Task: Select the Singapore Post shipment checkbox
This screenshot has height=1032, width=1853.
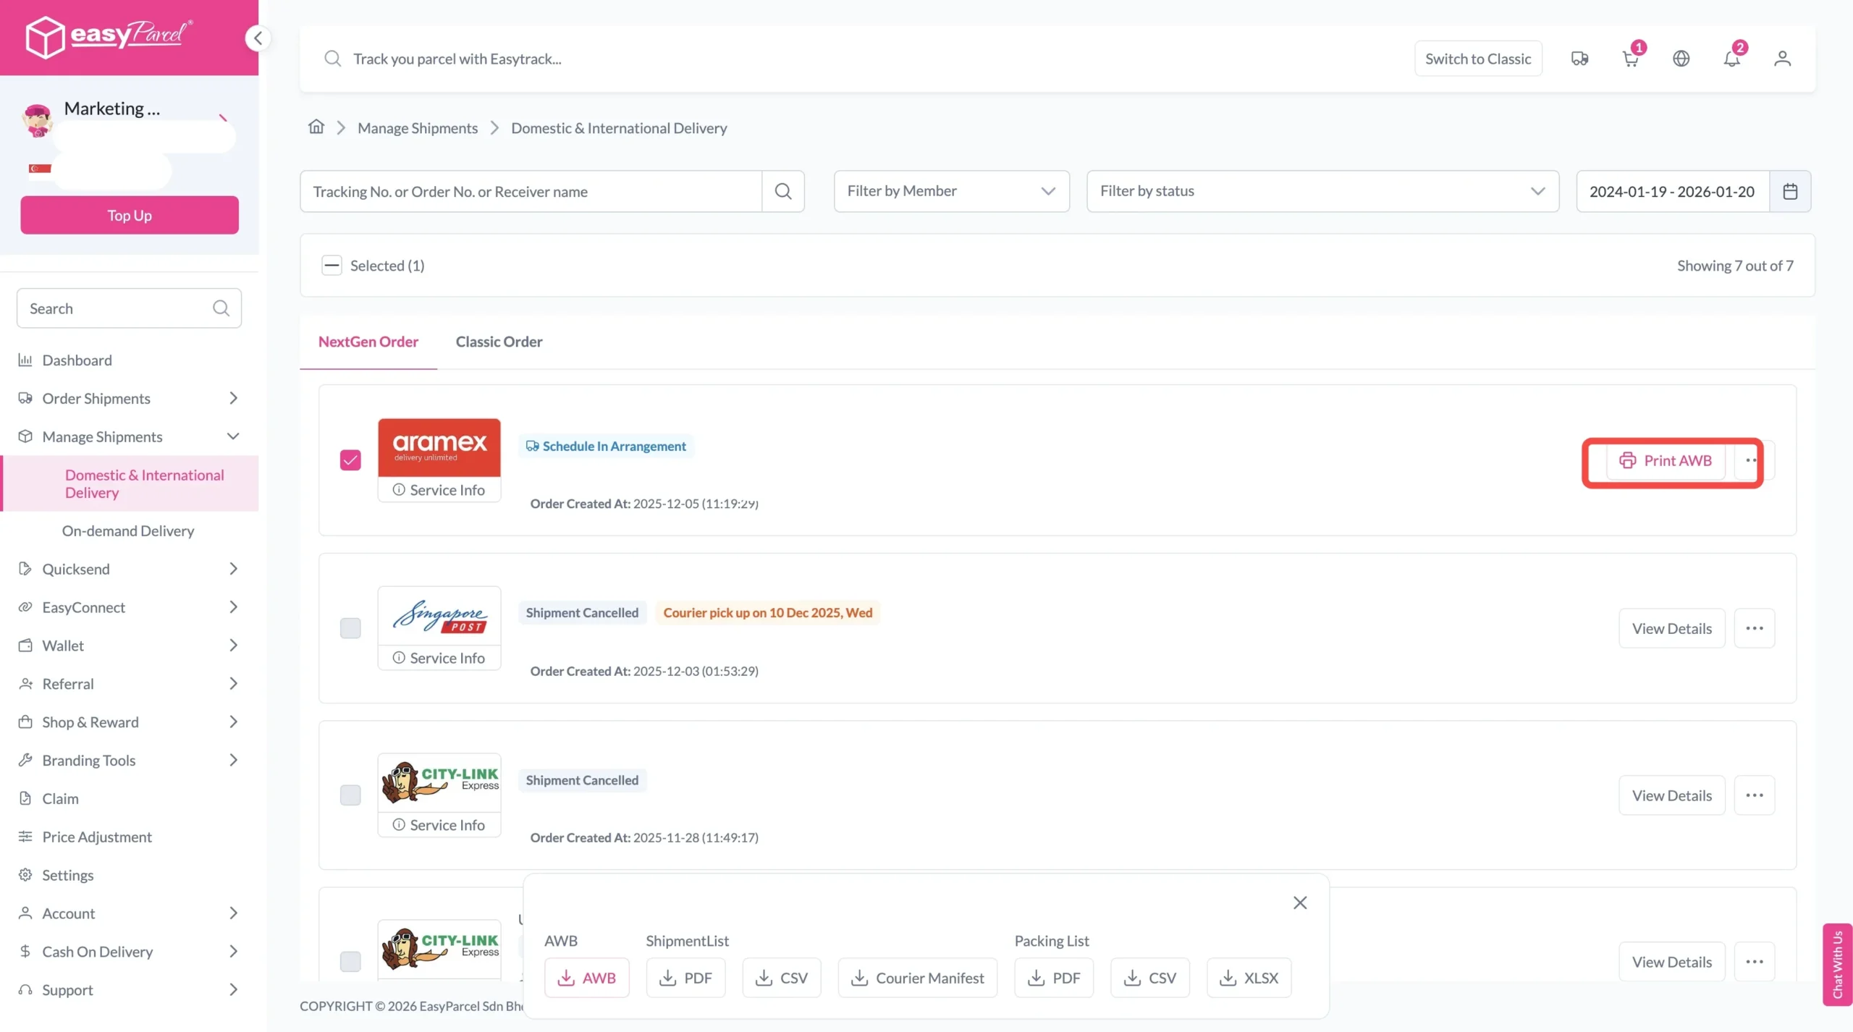Action: coord(350,627)
